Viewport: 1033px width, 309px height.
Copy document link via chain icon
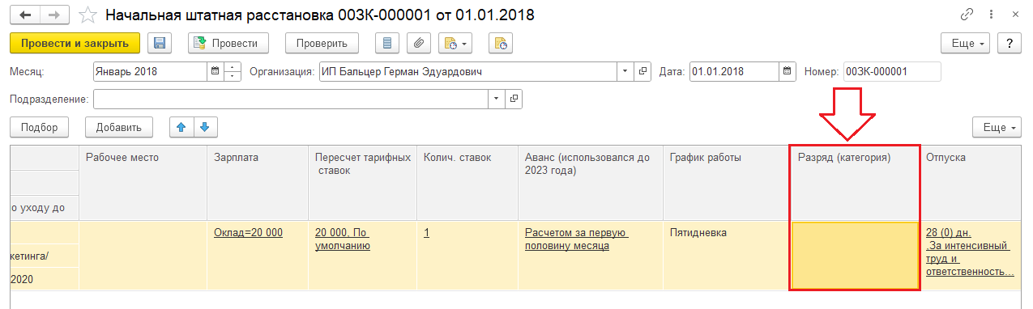click(x=967, y=15)
